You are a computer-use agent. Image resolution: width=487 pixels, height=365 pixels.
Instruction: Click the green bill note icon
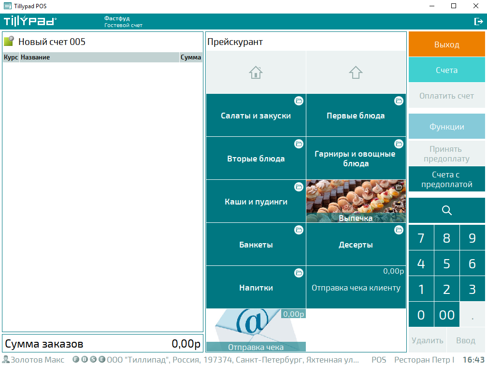coord(9,41)
